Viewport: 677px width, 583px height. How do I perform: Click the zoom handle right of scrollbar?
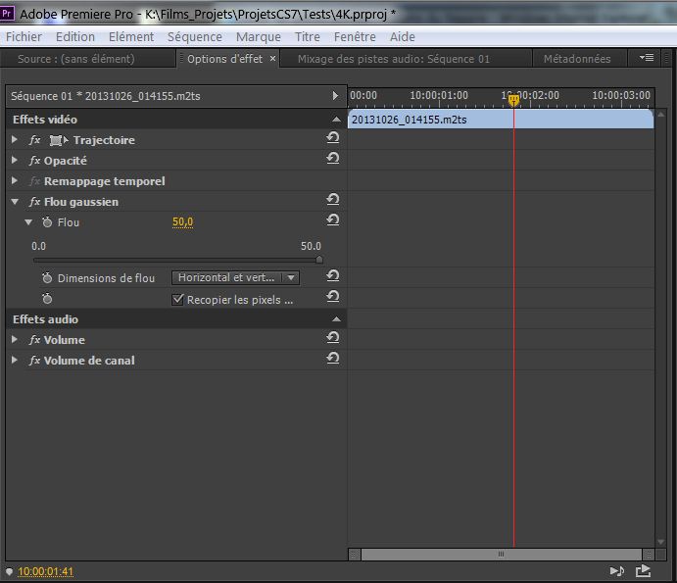648,554
